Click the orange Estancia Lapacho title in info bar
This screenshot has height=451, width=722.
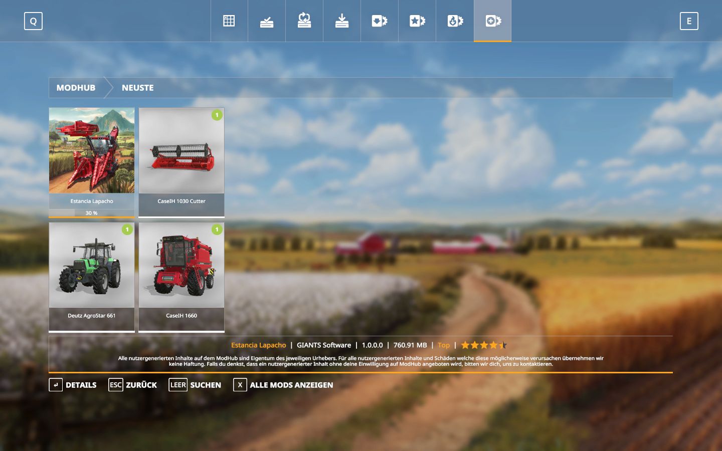259,345
